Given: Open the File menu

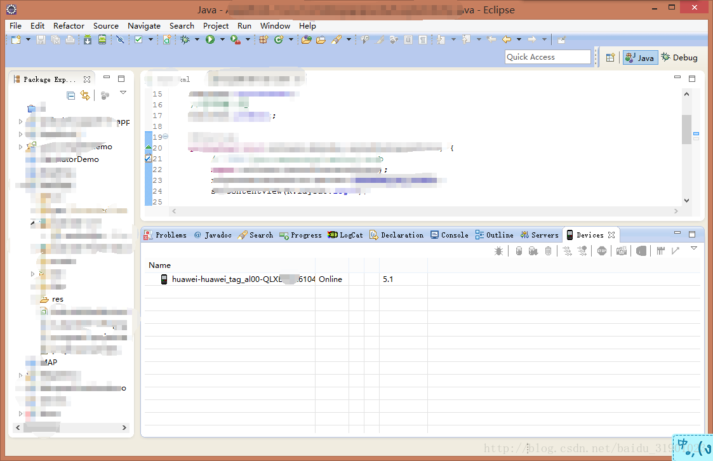Looking at the screenshot, I should pos(15,26).
